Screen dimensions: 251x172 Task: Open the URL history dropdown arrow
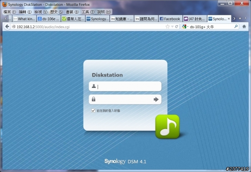click(172, 27)
